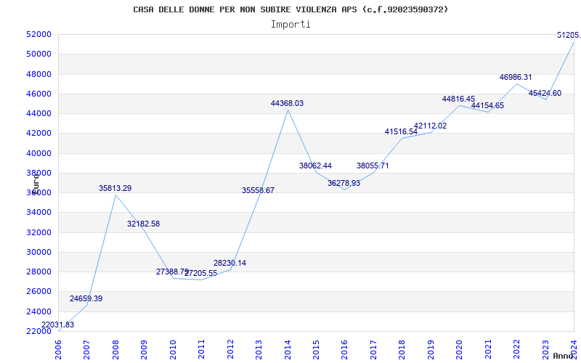The image size is (581, 363).
Task: Click the x-axis year label 2019
Action: pyautogui.click(x=431, y=350)
